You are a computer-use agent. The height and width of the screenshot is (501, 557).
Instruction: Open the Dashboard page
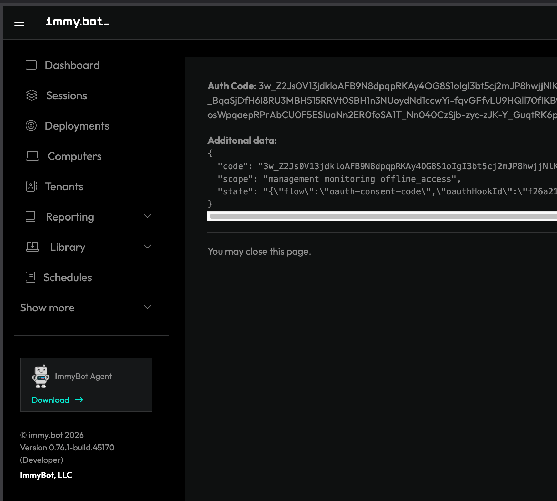click(x=72, y=65)
